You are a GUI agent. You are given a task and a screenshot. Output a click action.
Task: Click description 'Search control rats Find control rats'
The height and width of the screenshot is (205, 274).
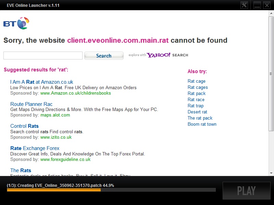[46, 132]
